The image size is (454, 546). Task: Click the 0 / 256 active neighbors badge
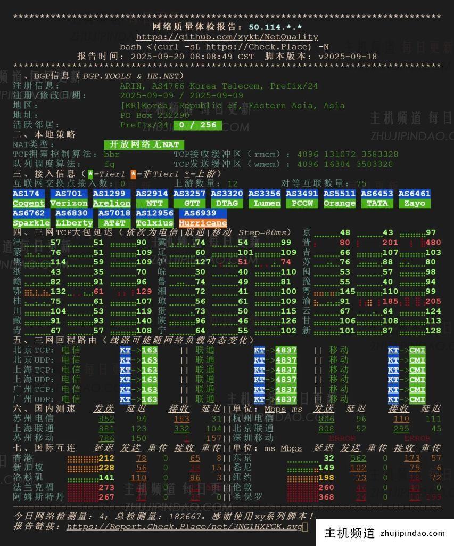tap(197, 125)
